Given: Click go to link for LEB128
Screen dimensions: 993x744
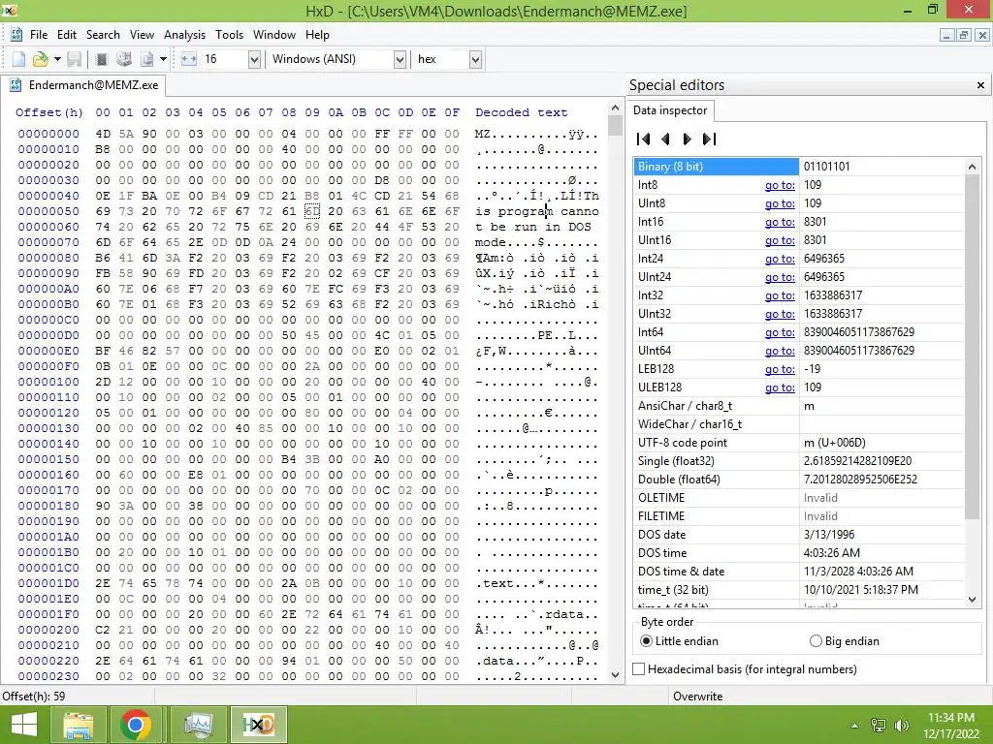Looking at the screenshot, I should click(780, 369).
